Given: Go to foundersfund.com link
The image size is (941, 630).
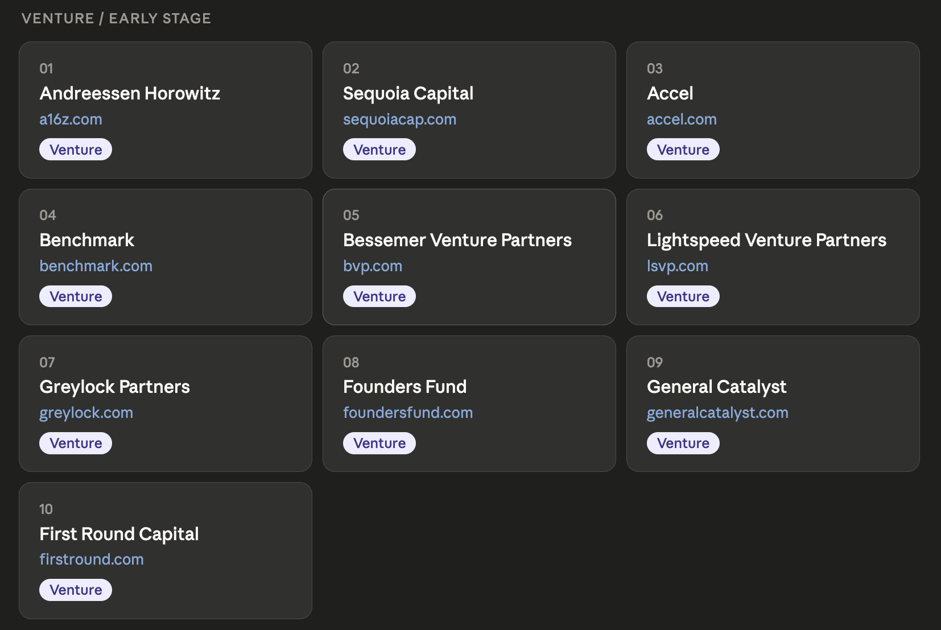Looking at the screenshot, I should click(408, 413).
